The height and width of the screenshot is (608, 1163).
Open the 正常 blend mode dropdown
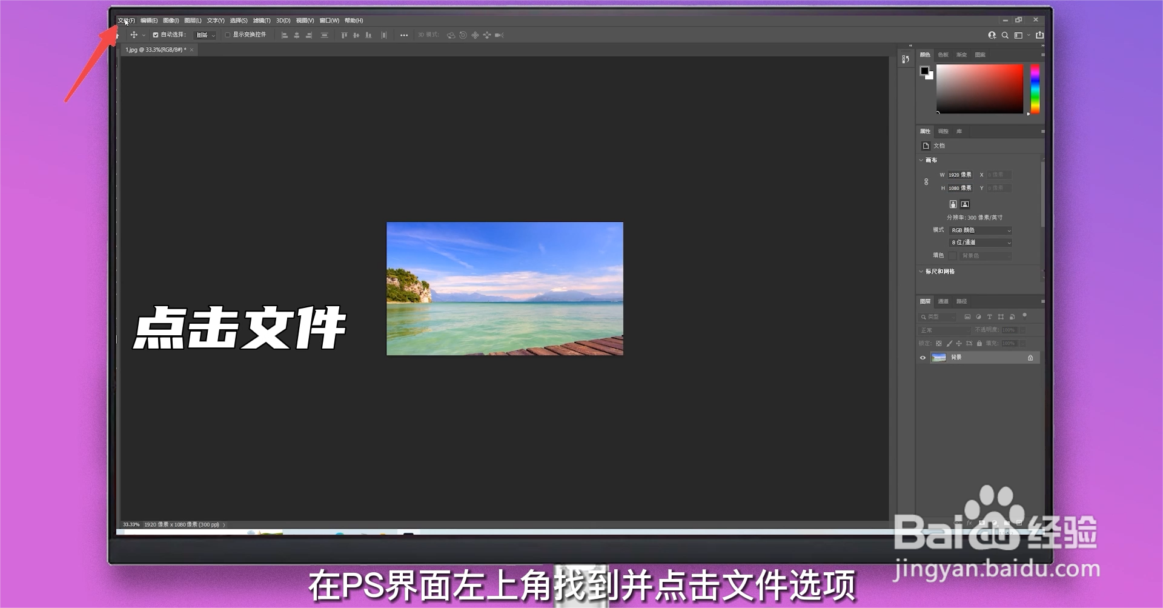point(944,330)
